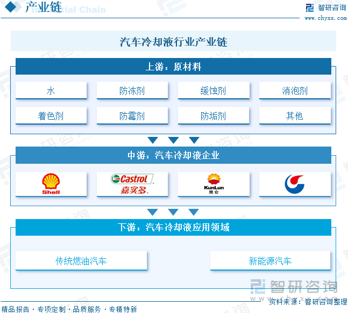Click the Shell logo
This screenshot has width=348, height=313.
point(51,184)
